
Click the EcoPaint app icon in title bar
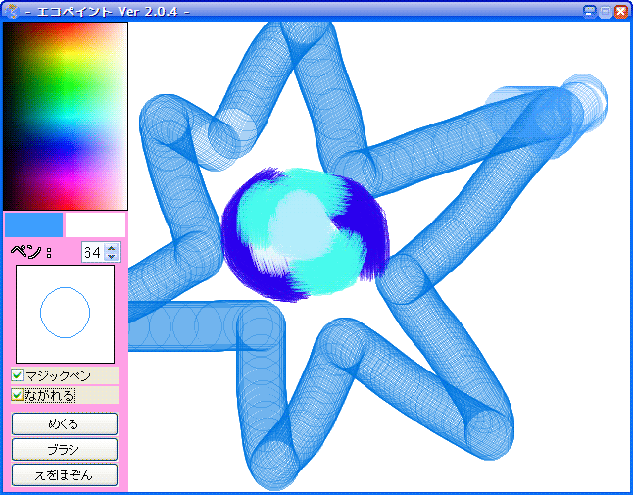point(11,11)
